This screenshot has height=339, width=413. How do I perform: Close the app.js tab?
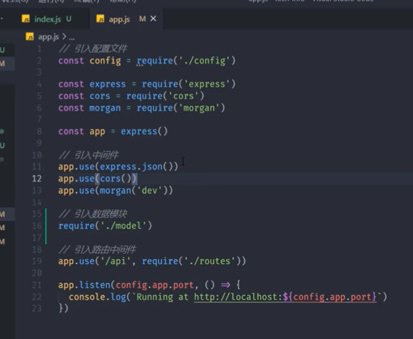tap(153, 19)
